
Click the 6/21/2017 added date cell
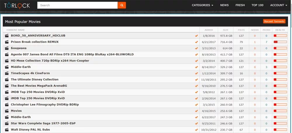coord(208,42)
